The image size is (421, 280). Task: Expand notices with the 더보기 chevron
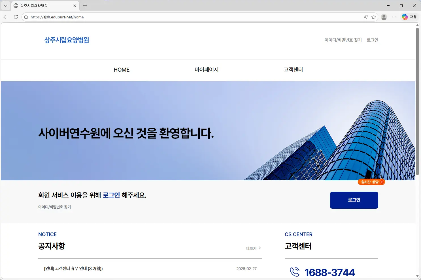[253, 248]
